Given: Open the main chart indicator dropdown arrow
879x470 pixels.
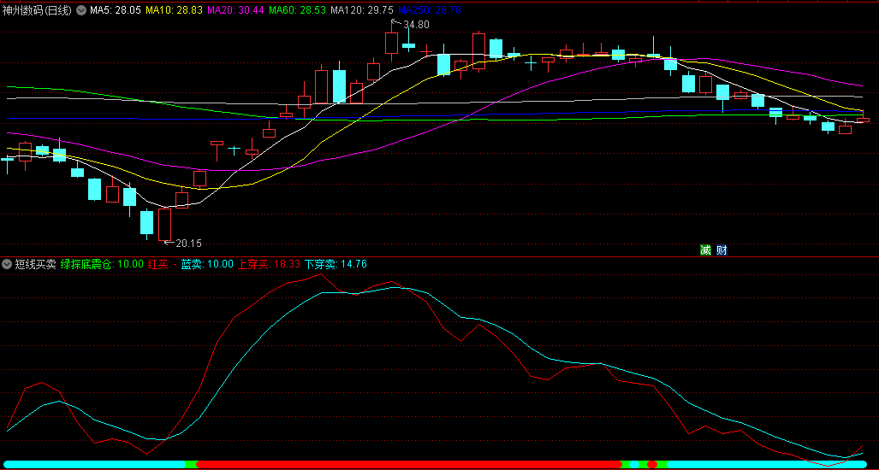Looking at the screenshot, I should click(81, 10).
